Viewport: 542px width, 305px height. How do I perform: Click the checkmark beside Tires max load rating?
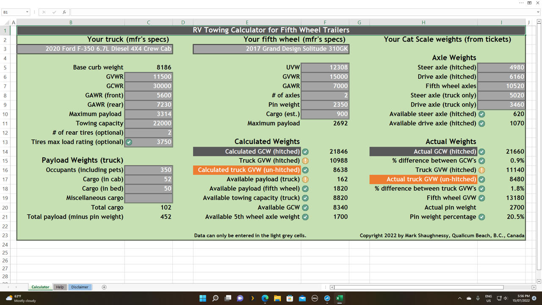[x=129, y=142]
